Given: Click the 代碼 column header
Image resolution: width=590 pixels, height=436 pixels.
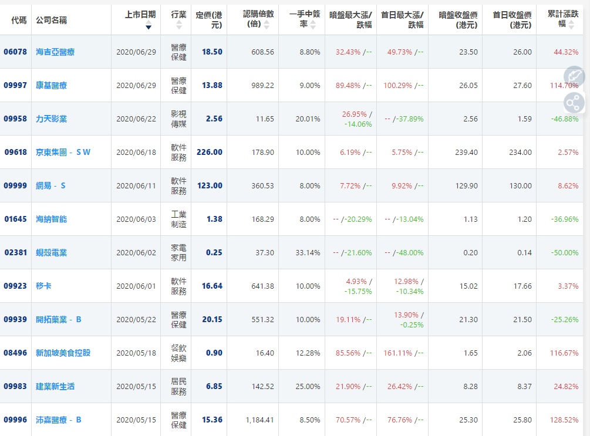Looking at the screenshot, I should [x=19, y=20].
